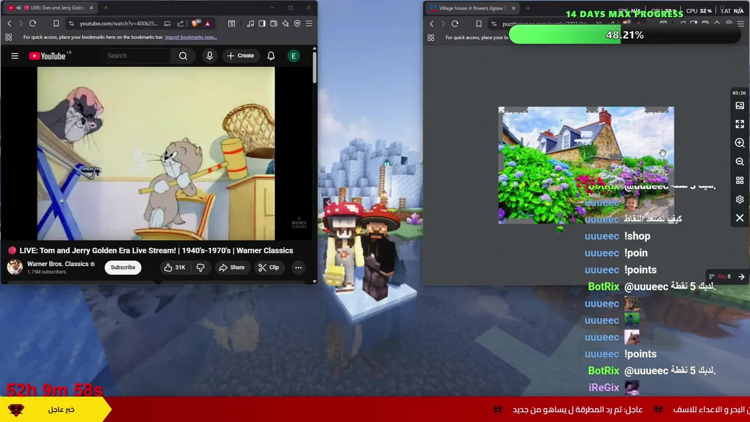Click the 1.75M subscribers text
Image resolution: width=750 pixels, height=422 pixels.
[47, 272]
